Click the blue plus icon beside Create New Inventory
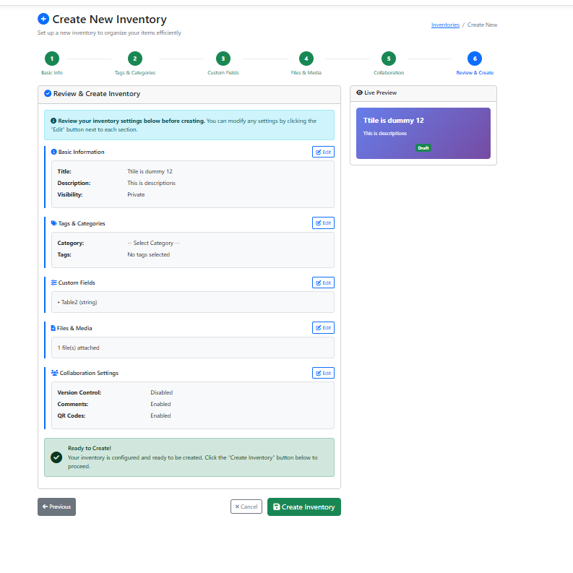 tap(43, 20)
